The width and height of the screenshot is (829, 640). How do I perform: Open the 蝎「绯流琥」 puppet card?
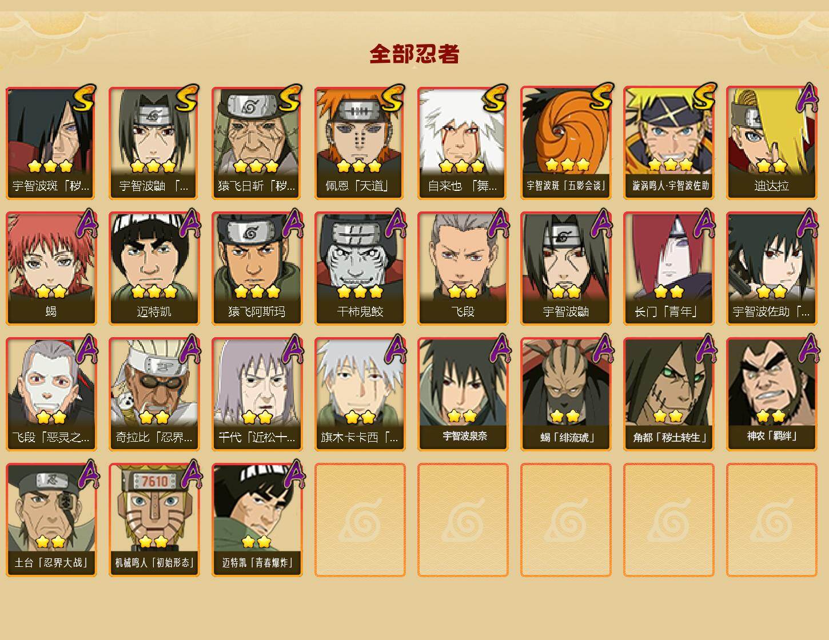pyautogui.click(x=565, y=394)
